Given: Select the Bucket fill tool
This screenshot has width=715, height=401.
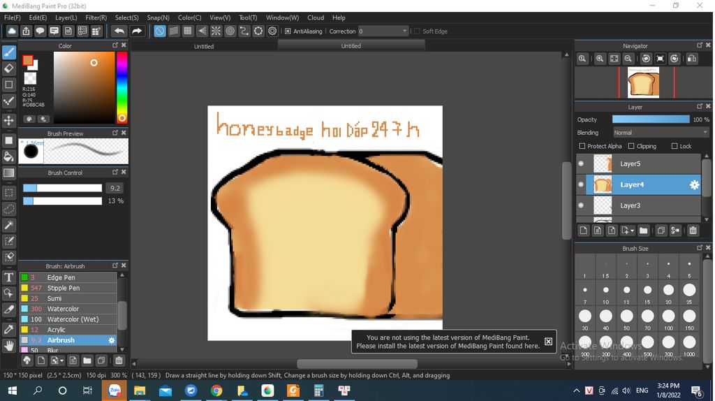Looking at the screenshot, I should 8,156.
